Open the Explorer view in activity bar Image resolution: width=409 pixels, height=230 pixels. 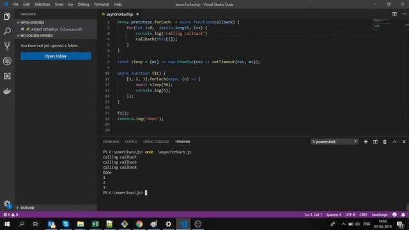click(x=7, y=17)
